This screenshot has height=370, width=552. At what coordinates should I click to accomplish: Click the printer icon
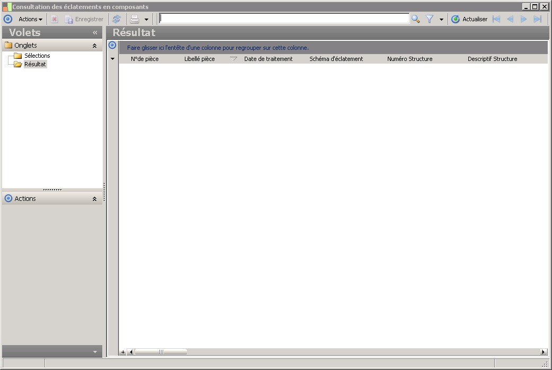[135, 19]
